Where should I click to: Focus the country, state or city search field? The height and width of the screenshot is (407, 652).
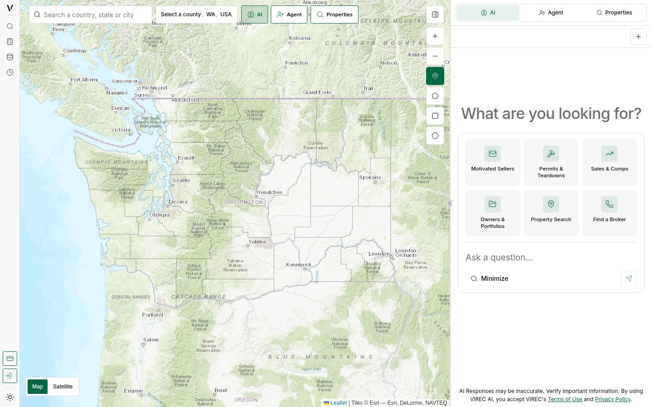(x=91, y=14)
